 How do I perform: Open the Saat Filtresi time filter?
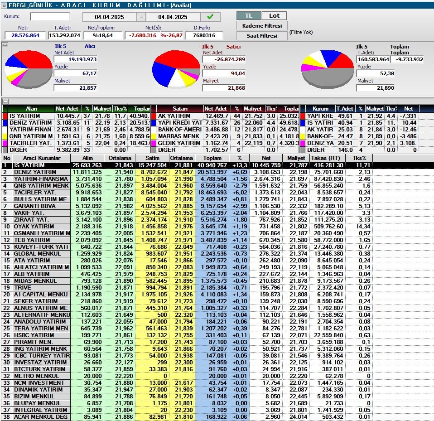click(x=262, y=36)
